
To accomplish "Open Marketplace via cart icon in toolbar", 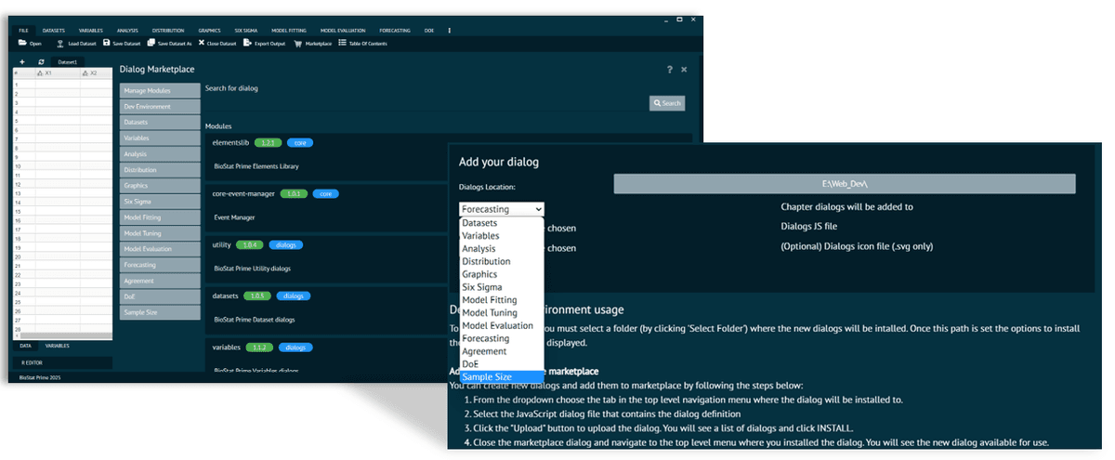I will coord(298,43).
